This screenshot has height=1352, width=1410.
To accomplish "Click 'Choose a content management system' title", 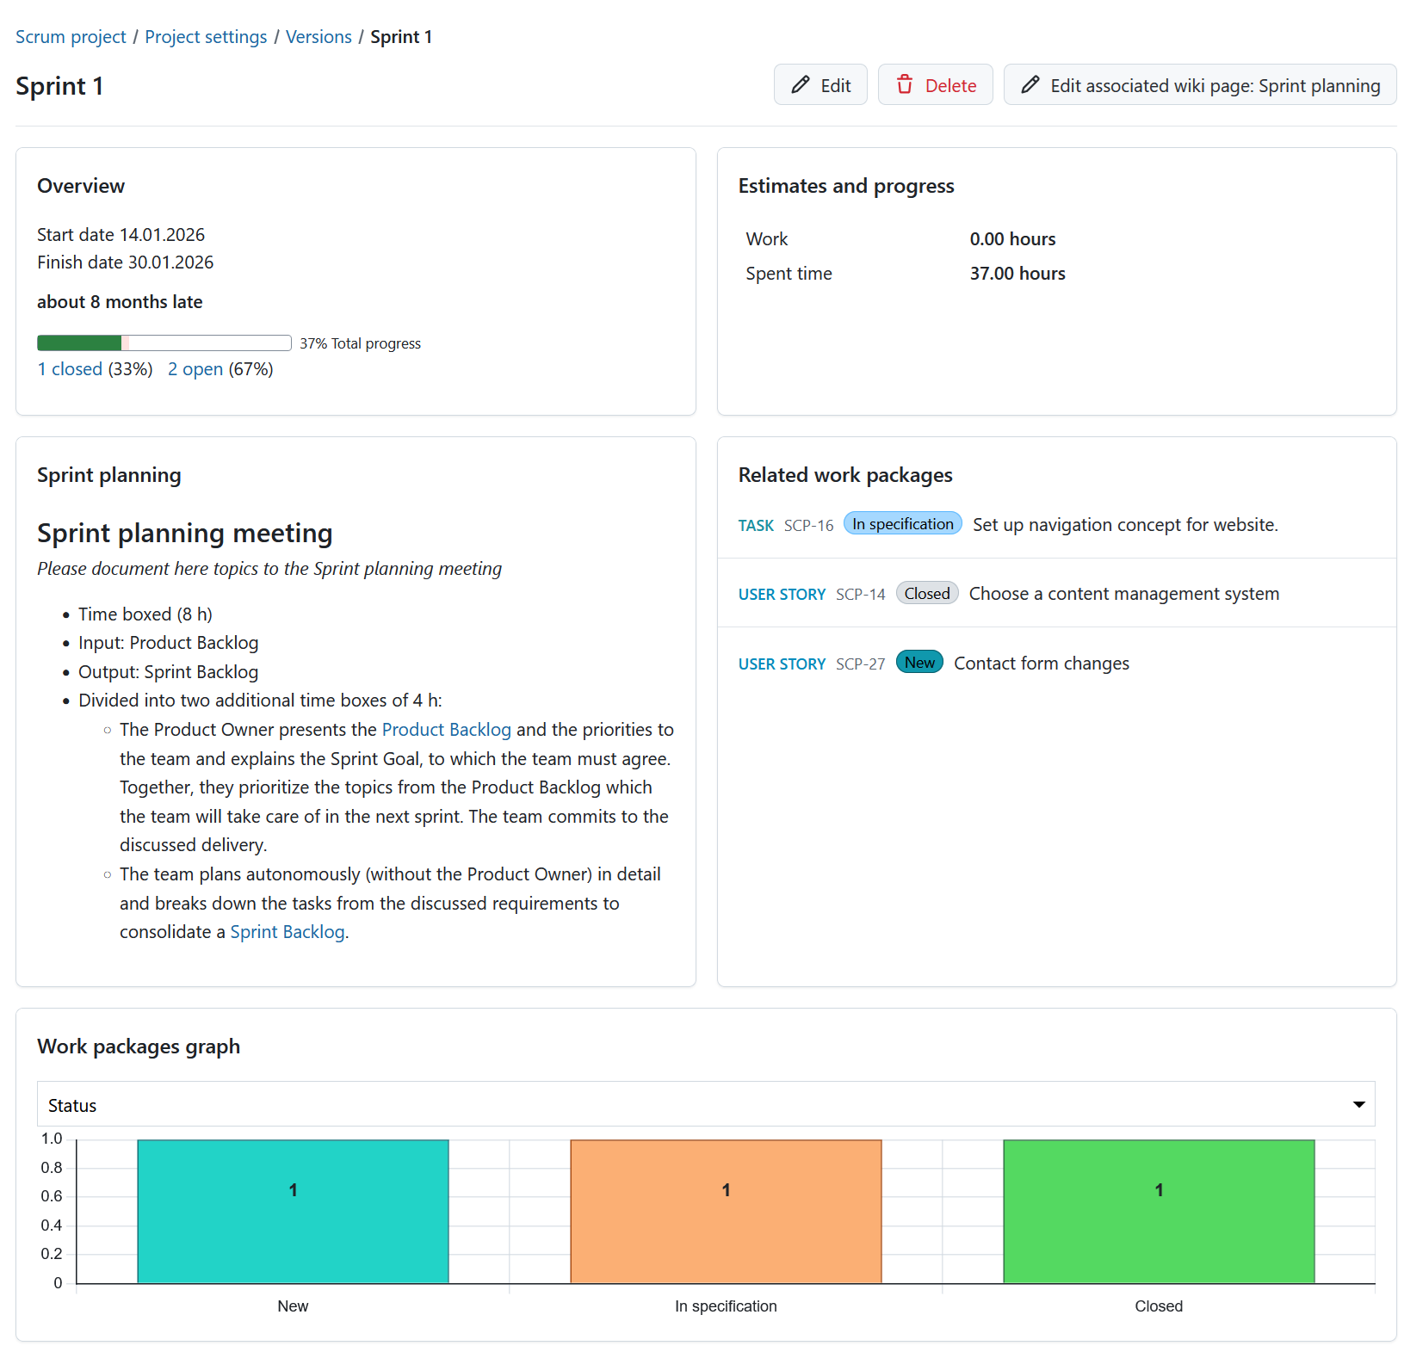I will tap(1124, 594).
